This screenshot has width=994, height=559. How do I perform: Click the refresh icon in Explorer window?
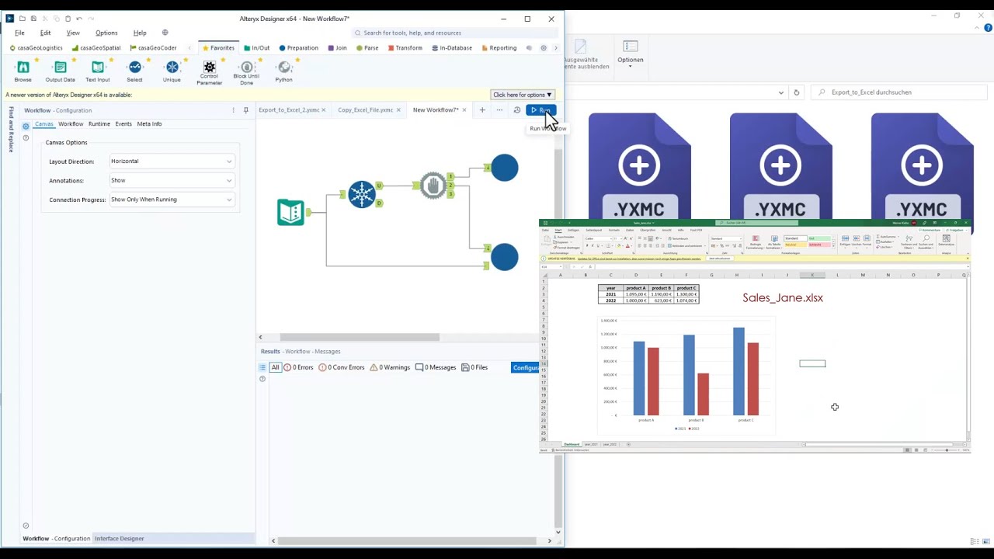[796, 92]
